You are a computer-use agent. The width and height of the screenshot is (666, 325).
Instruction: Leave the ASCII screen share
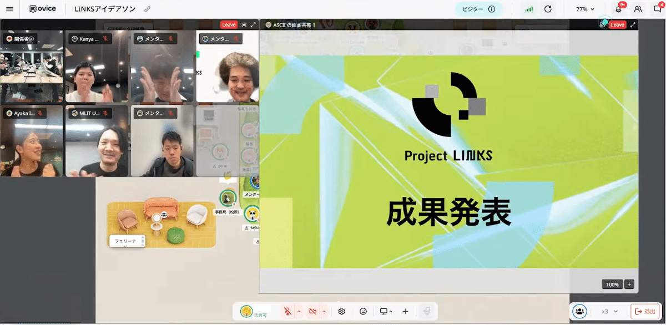click(617, 24)
